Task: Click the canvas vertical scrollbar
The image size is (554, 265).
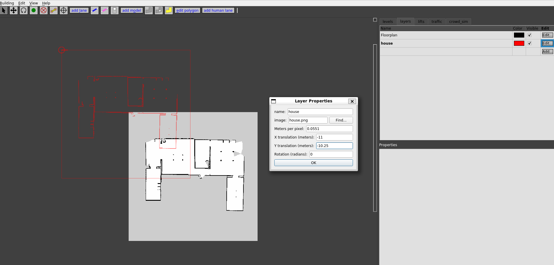Action: (x=375, y=128)
